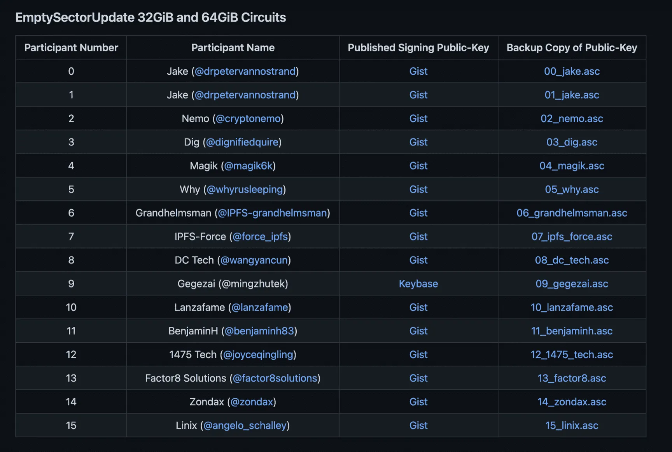
Task: Open the 06_grandhelmsman.asc file link
Action: pos(571,213)
